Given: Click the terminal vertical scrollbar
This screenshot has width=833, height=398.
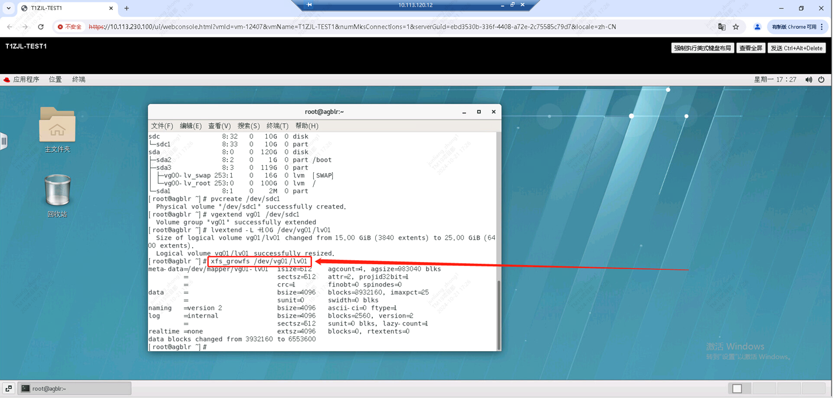Looking at the screenshot, I should point(498,313).
